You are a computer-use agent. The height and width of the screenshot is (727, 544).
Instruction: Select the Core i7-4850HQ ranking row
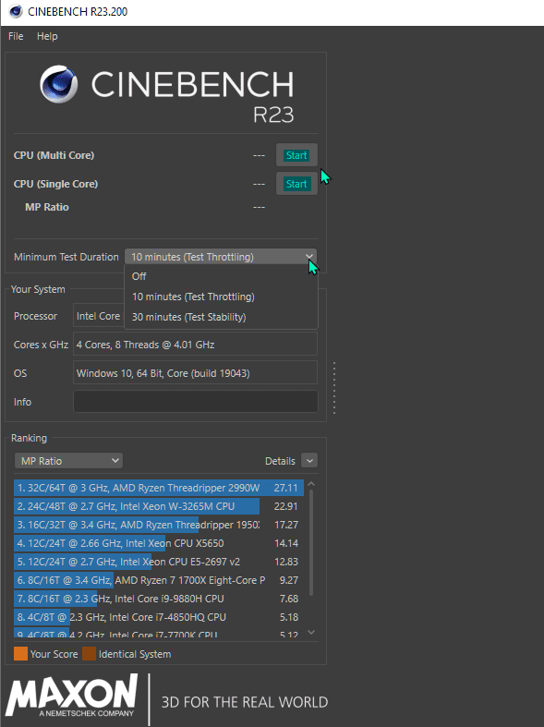click(x=159, y=618)
